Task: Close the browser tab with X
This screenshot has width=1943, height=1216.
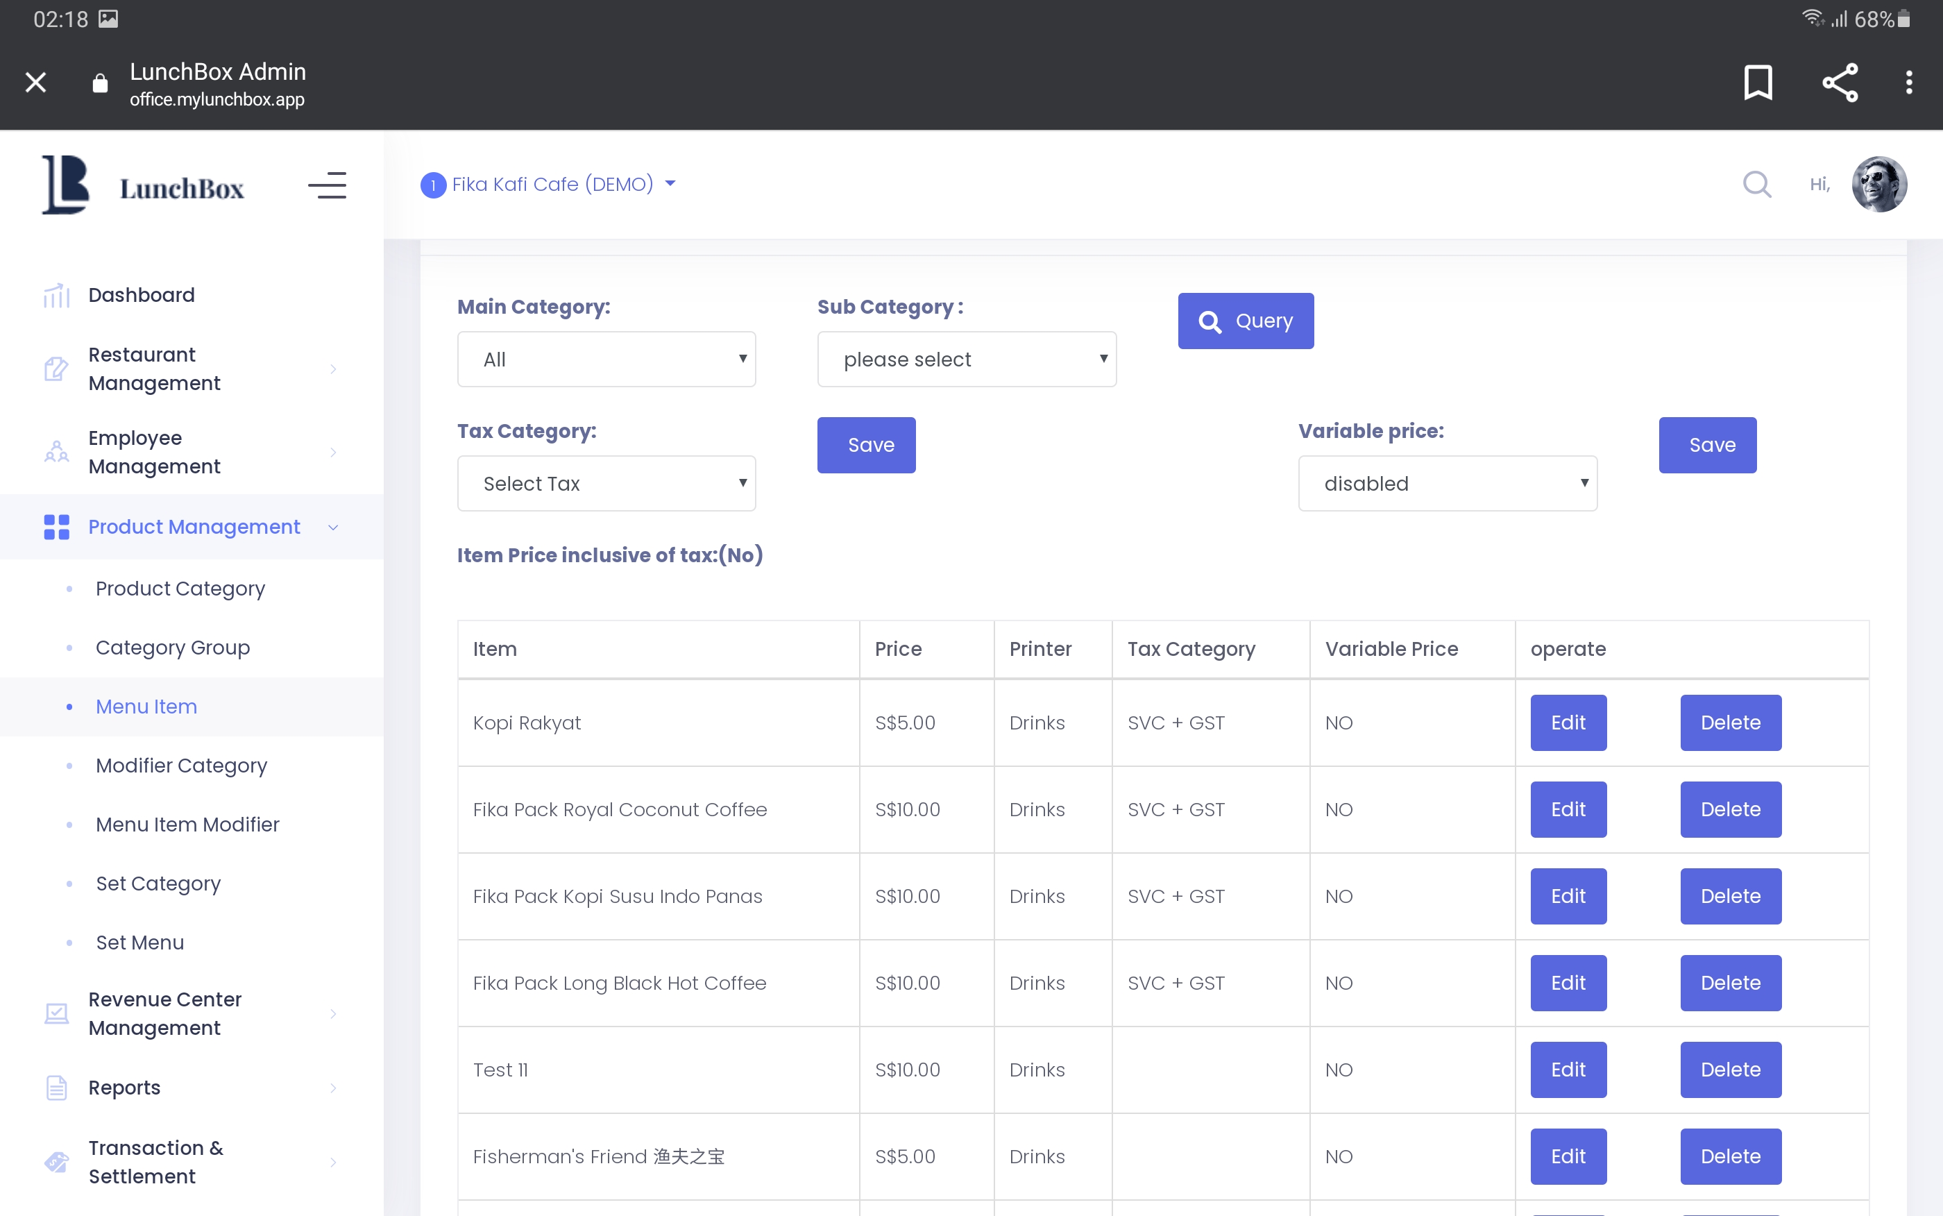Action: 35,82
